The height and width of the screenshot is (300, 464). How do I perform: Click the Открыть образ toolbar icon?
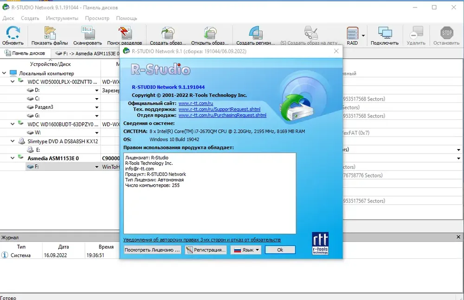click(210, 36)
